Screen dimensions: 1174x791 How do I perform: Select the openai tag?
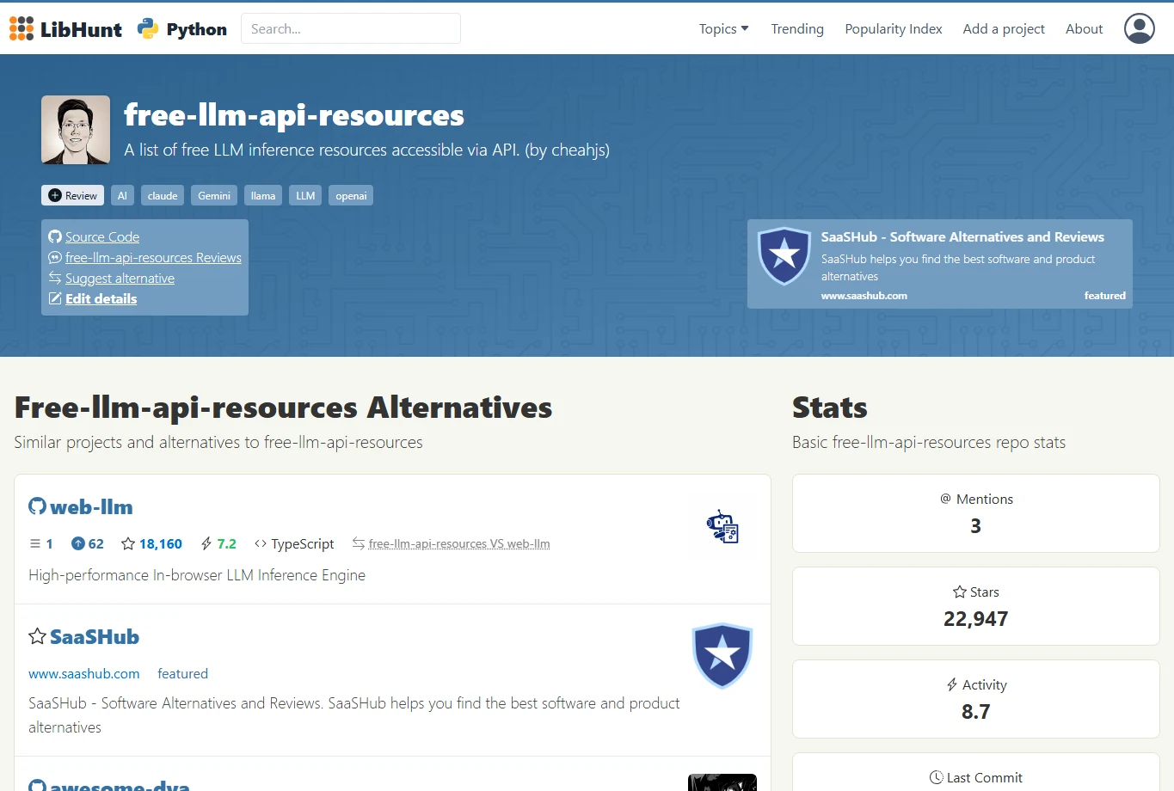point(351,195)
